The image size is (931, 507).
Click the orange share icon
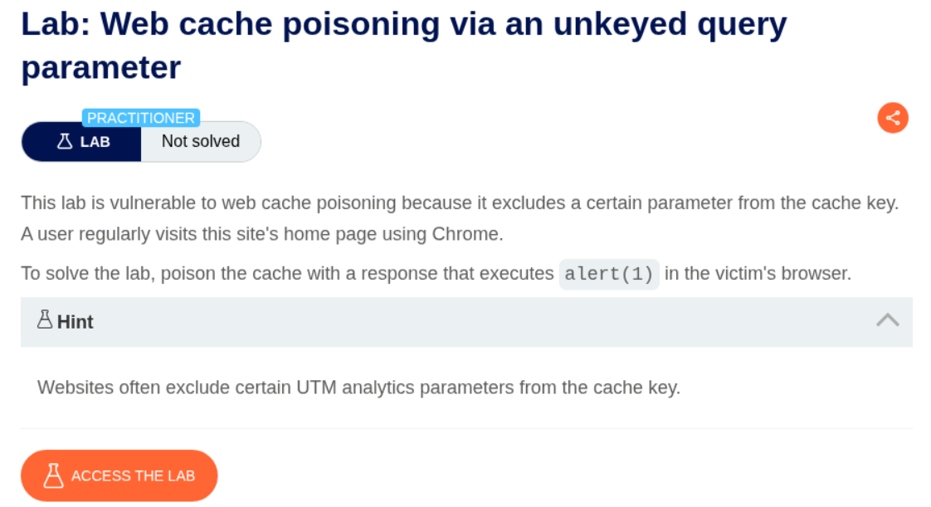[x=893, y=118]
